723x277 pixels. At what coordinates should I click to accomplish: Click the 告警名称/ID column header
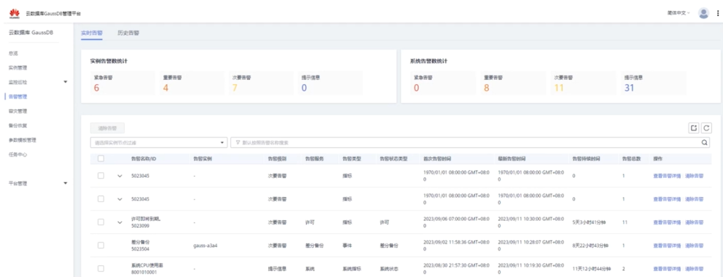coord(144,159)
